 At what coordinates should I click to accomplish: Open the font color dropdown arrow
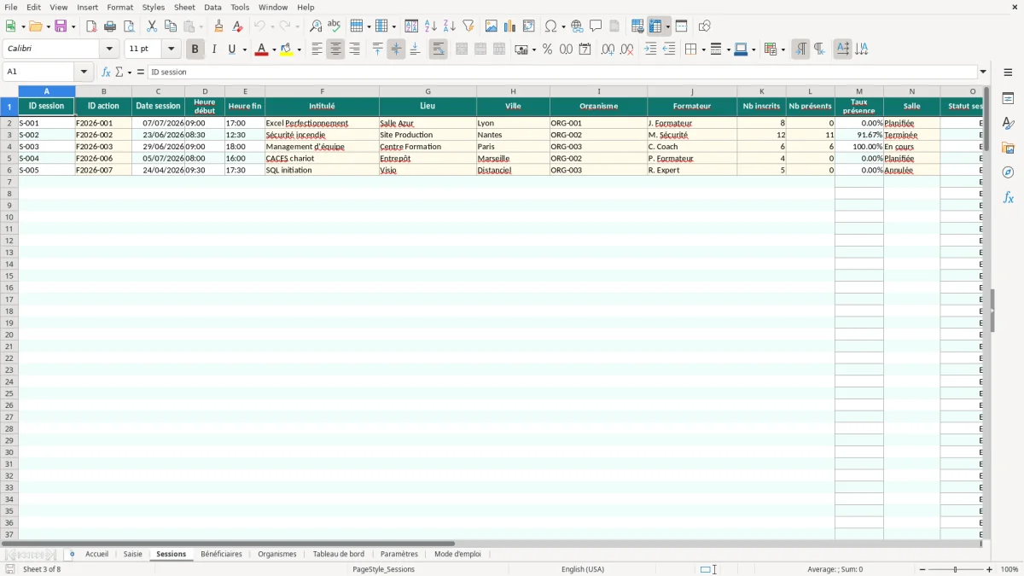pyautogui.click(x=273, y=49)
